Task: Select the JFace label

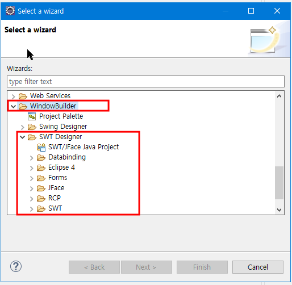Action: (56, 188)
